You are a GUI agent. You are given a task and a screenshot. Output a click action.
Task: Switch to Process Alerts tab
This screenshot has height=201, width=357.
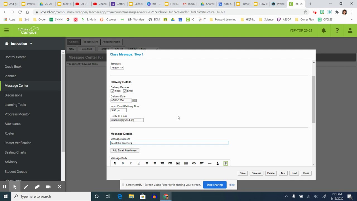coord(90,42)
